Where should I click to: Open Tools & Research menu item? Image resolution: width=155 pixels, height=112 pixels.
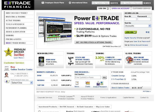click(x=19, y=24)
